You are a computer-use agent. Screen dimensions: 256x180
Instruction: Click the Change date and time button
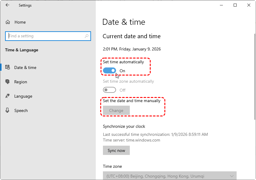[116, 110]
